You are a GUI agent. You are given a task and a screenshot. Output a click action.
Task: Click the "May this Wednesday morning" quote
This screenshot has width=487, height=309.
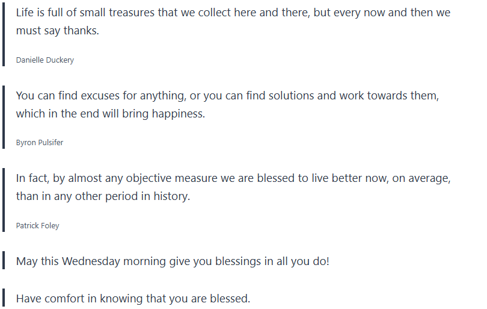click(x=173, y=261)
